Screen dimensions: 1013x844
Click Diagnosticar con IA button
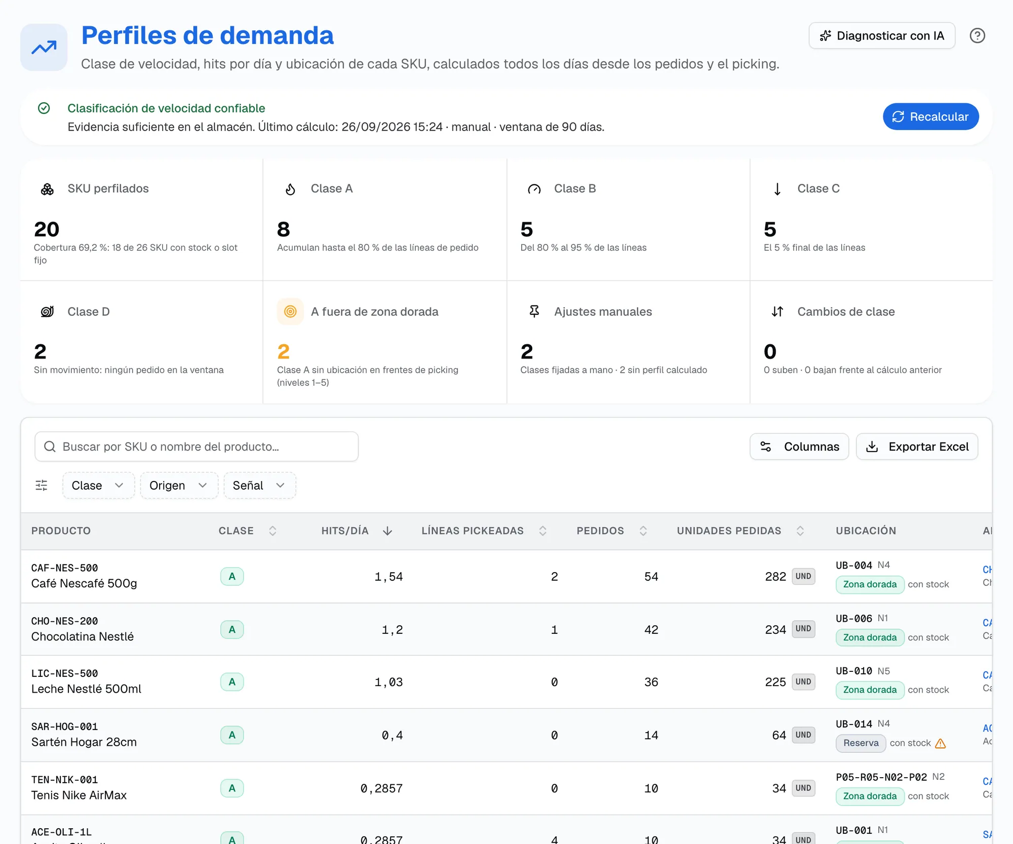click(x=882, y=35)
